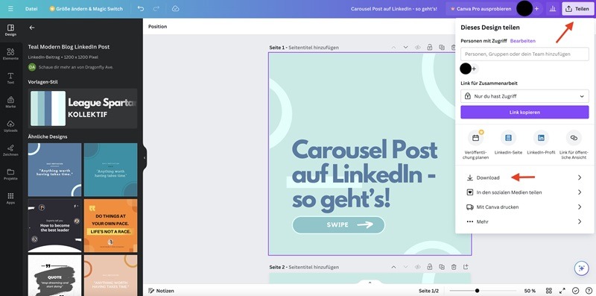Add person via plus in share panel
596x296 pixels.
click(474, 69)
